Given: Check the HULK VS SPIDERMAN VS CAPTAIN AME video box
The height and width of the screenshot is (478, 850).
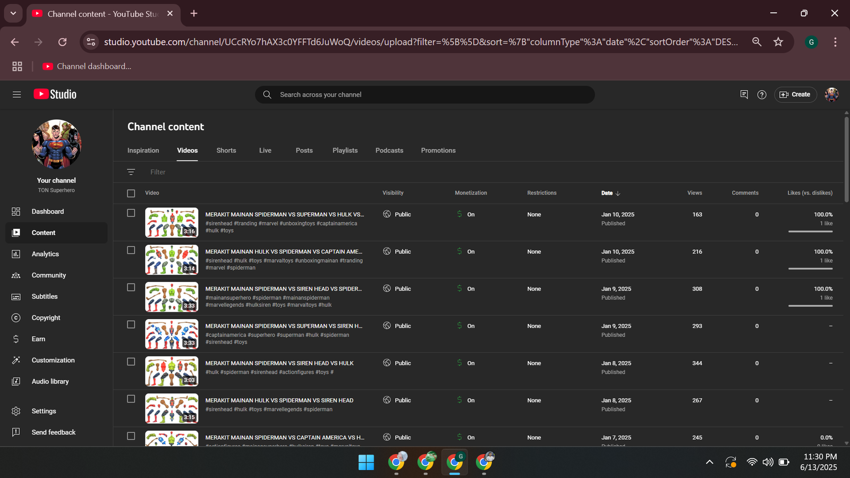Looking at the screenshot, I should tap(131, 250).
